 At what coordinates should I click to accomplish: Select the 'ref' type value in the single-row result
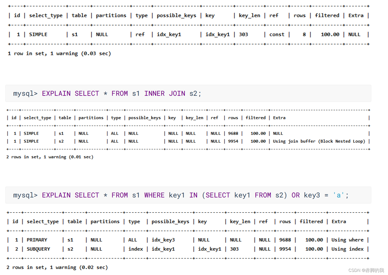pyautogui.click(x=140, y=35)
